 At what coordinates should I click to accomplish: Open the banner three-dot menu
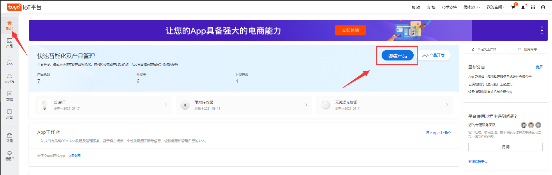click(542, 30)
